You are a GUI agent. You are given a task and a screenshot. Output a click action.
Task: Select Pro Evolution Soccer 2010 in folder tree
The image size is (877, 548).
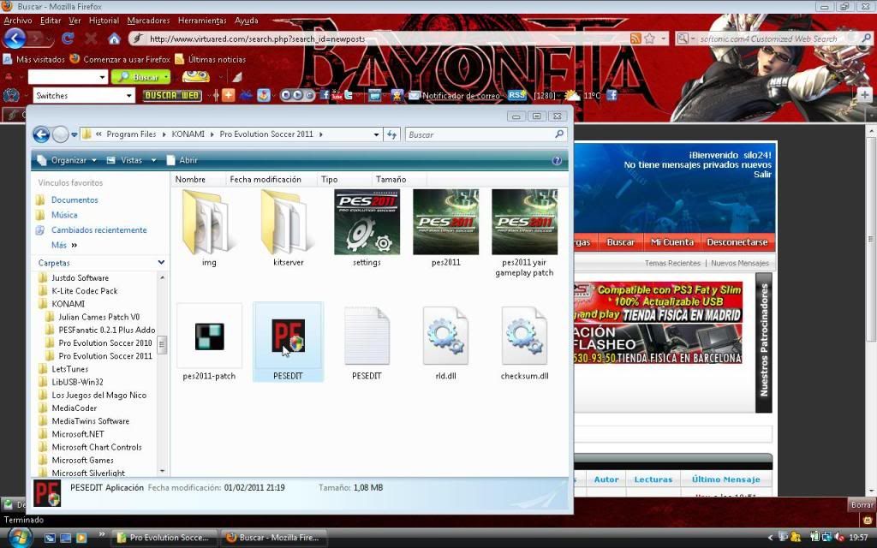click(105, 342)
